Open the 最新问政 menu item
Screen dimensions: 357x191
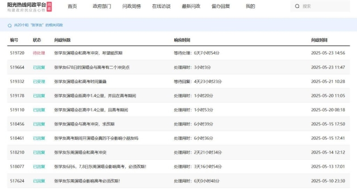pos(191,7)
